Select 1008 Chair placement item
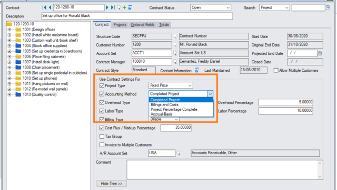This screenshot has height=190, width=337. click(x=41, y=68)
